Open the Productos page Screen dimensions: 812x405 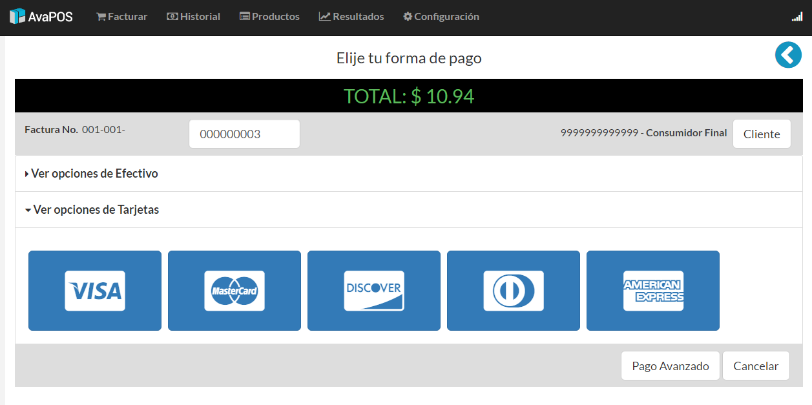269,17
